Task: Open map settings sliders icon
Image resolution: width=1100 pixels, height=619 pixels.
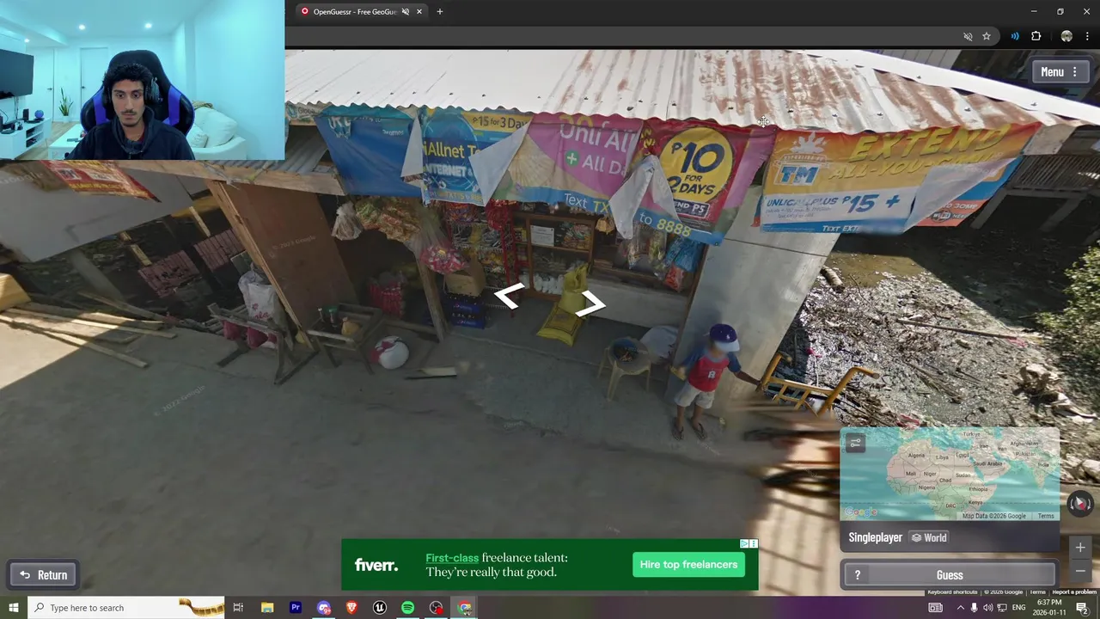Action: coord(855,443)
